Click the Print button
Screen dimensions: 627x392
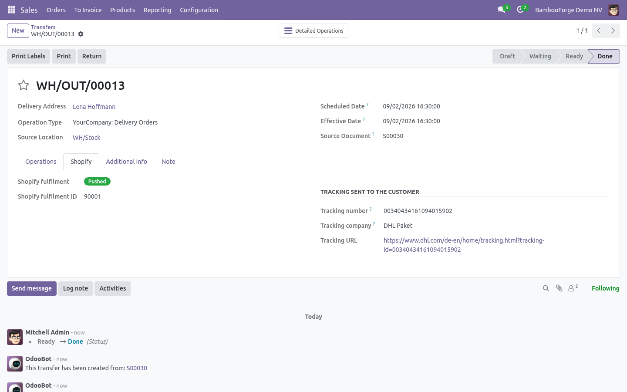pos(64,56)
